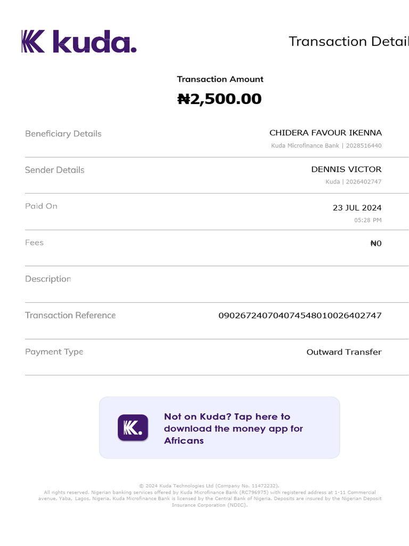
Task: Click the 23 JUL 2024 payment date
Action: (357, 208)
